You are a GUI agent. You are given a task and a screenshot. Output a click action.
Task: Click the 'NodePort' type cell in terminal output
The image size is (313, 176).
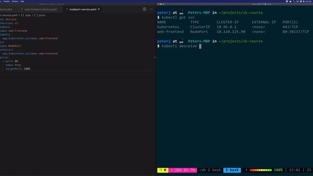[x=199, y=32]
